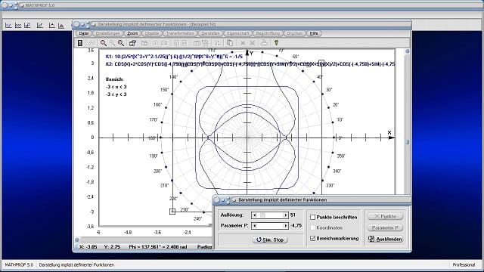Viewport: 484px width, 272px height.
Task: Click the second delete X icon beside printer
Action: click(x=253, y=43)
